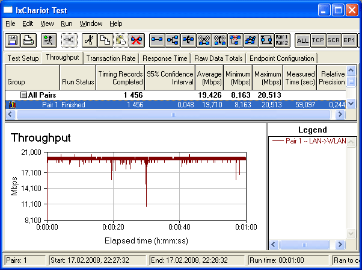362x270 pixels.
Task: Open the Run menu
Action: (x=67, y=24)
